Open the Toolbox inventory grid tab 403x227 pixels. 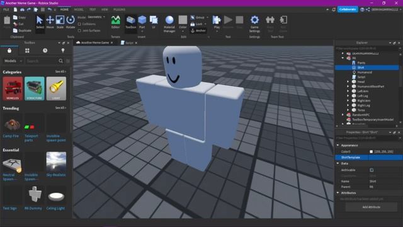tap(27, 50)
